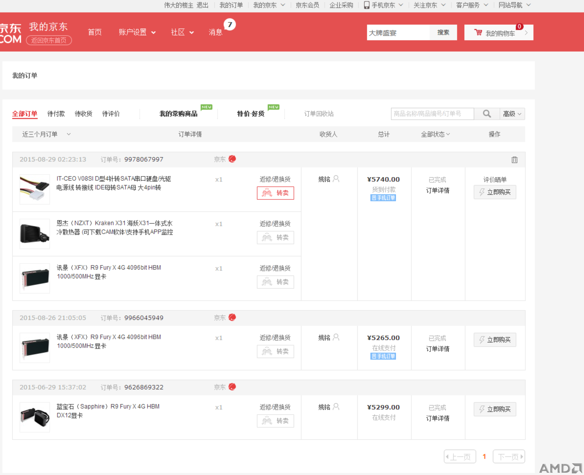Image resolution: width=584 pixels, height=475 pixels.
Task: Click the highlighted red 转卖 button for IT-CEO cable
Action: (x=275, y=193)
